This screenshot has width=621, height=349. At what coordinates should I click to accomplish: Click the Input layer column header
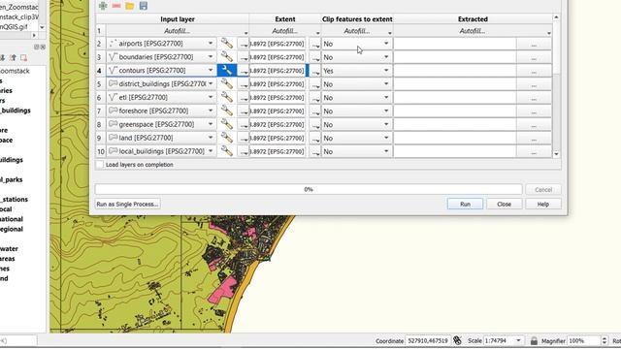tap(178, 19)
